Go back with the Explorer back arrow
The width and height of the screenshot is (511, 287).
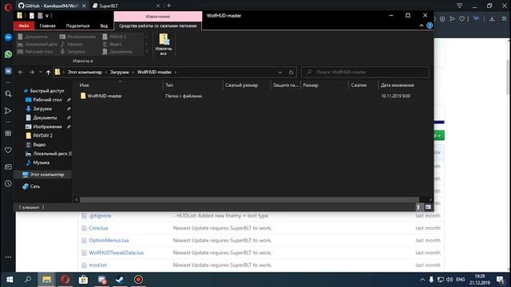21,73
